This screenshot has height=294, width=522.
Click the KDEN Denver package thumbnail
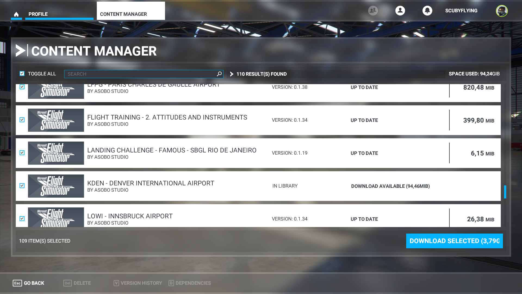coord(56,186)
